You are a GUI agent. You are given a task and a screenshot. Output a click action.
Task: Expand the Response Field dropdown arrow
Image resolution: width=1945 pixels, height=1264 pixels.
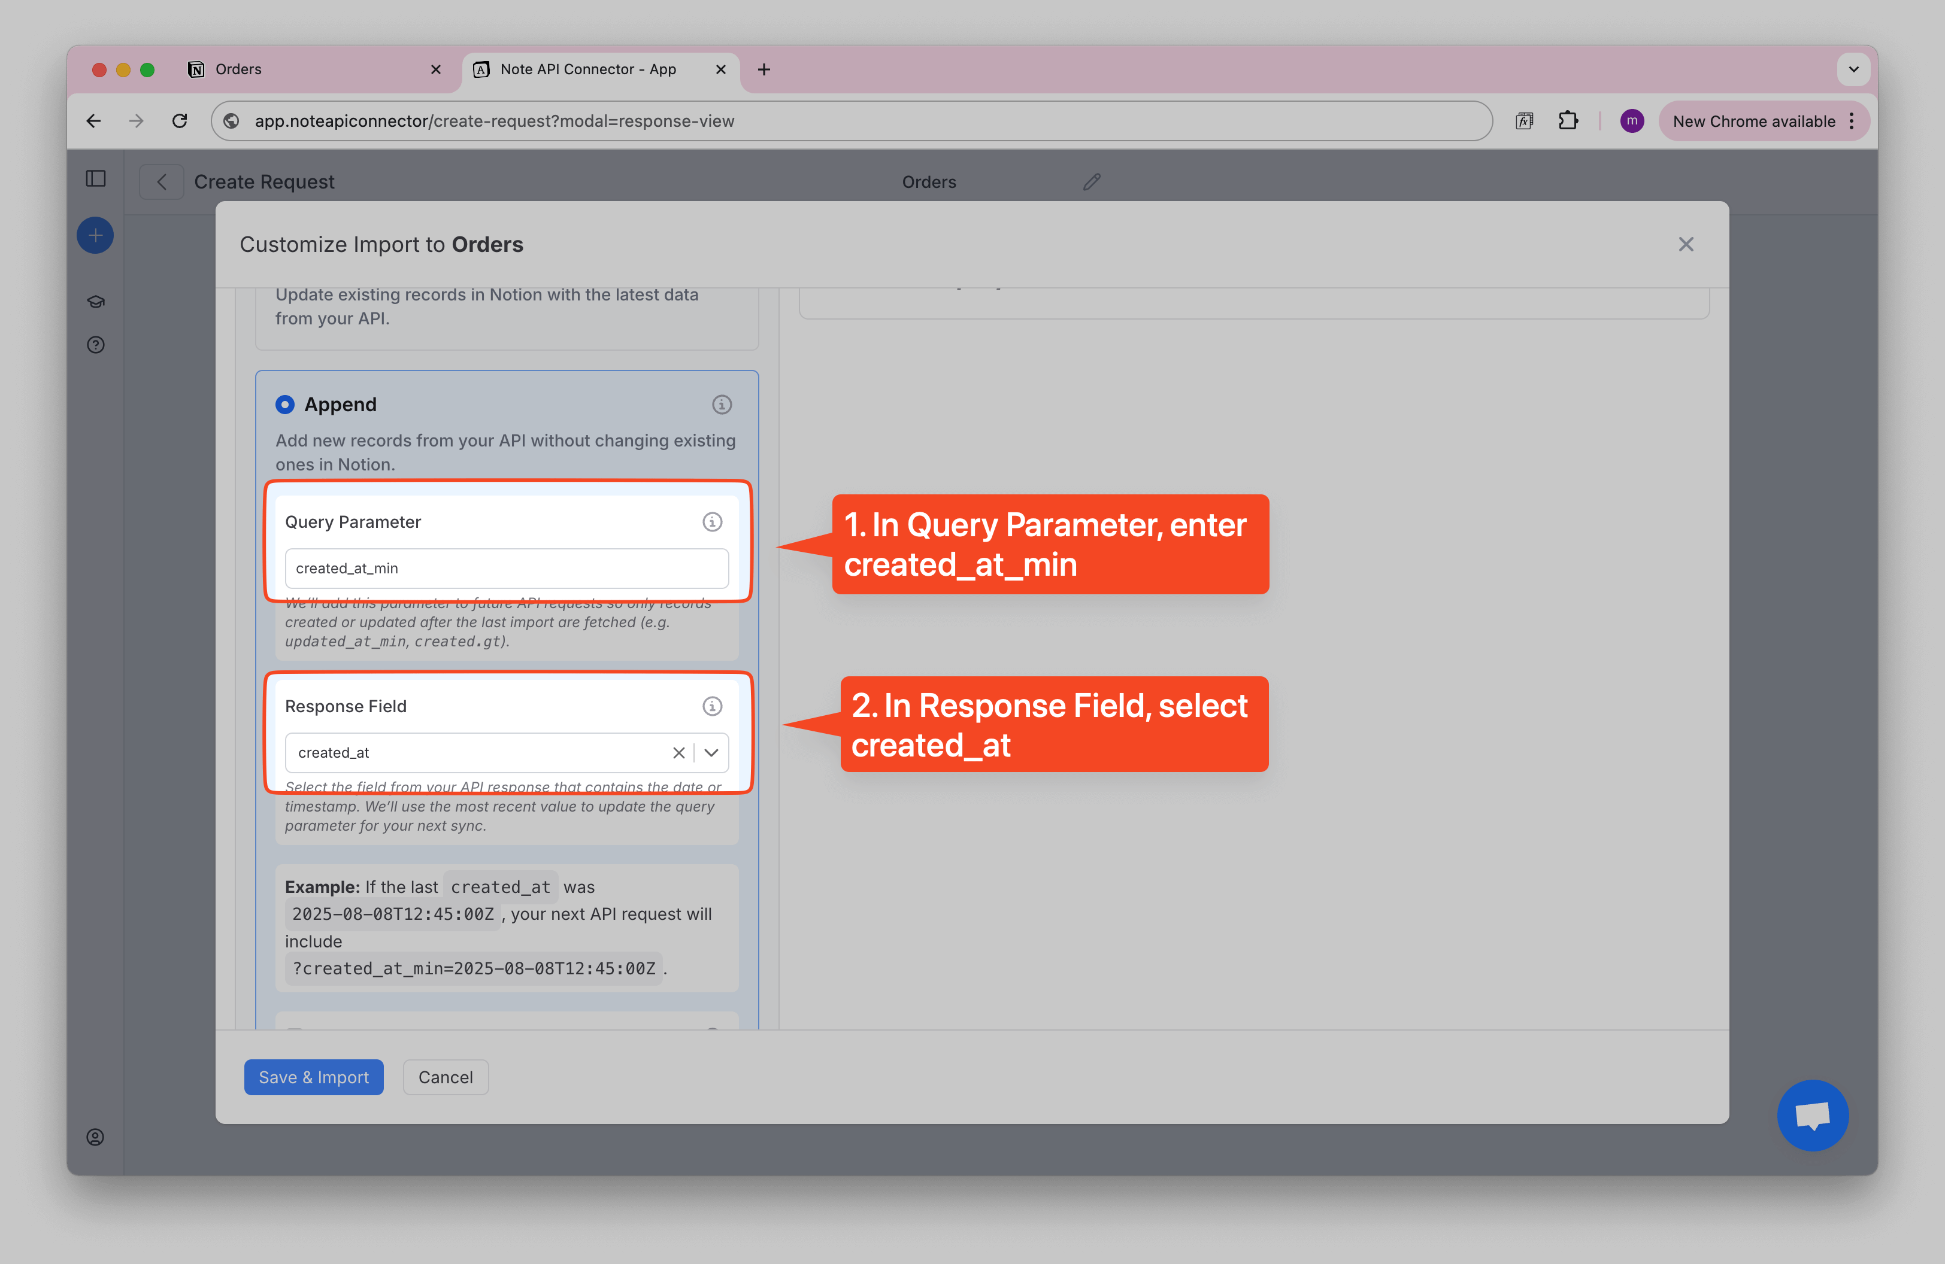click(x=711, y=753)
